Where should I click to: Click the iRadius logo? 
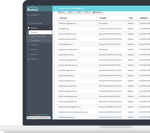pyautogui.click(x=33, y=9)
